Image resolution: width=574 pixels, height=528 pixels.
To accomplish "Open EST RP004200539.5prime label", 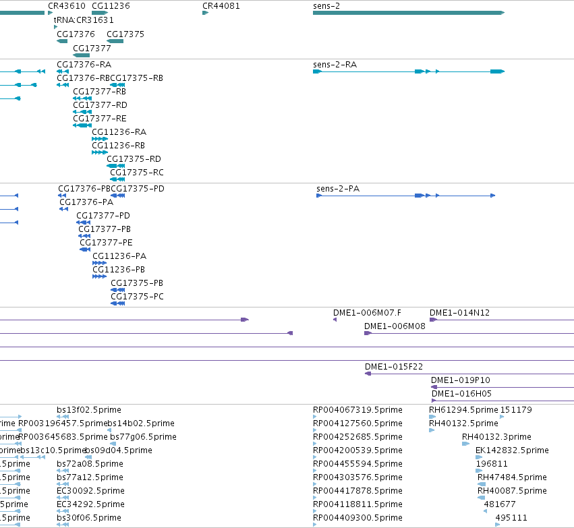I will tap(357, 450).
